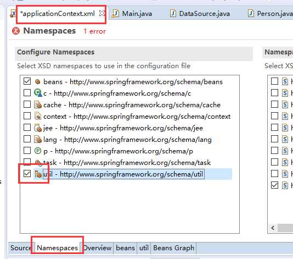
Task: Select the schema/jee namespace row text
Action: pyautogui.click(x=123, y=128)
